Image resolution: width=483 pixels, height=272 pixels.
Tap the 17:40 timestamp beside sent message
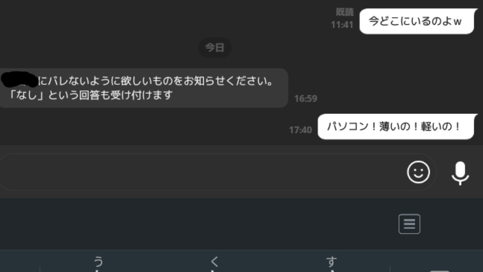[x=300, y=130]
